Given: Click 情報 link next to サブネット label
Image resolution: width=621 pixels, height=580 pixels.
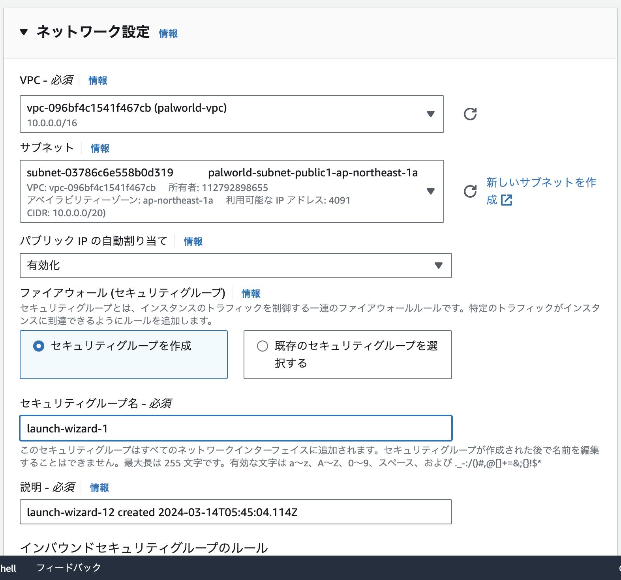Looking at the screenshot, I should point(100,148).
